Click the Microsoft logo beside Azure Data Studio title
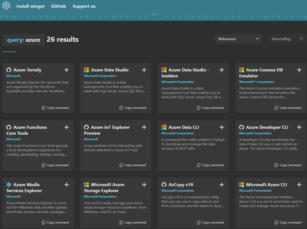This screenshot has width=307, height=229. point(86,70)
